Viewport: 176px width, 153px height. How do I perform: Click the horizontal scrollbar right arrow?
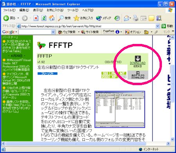[x=168, y=144]
